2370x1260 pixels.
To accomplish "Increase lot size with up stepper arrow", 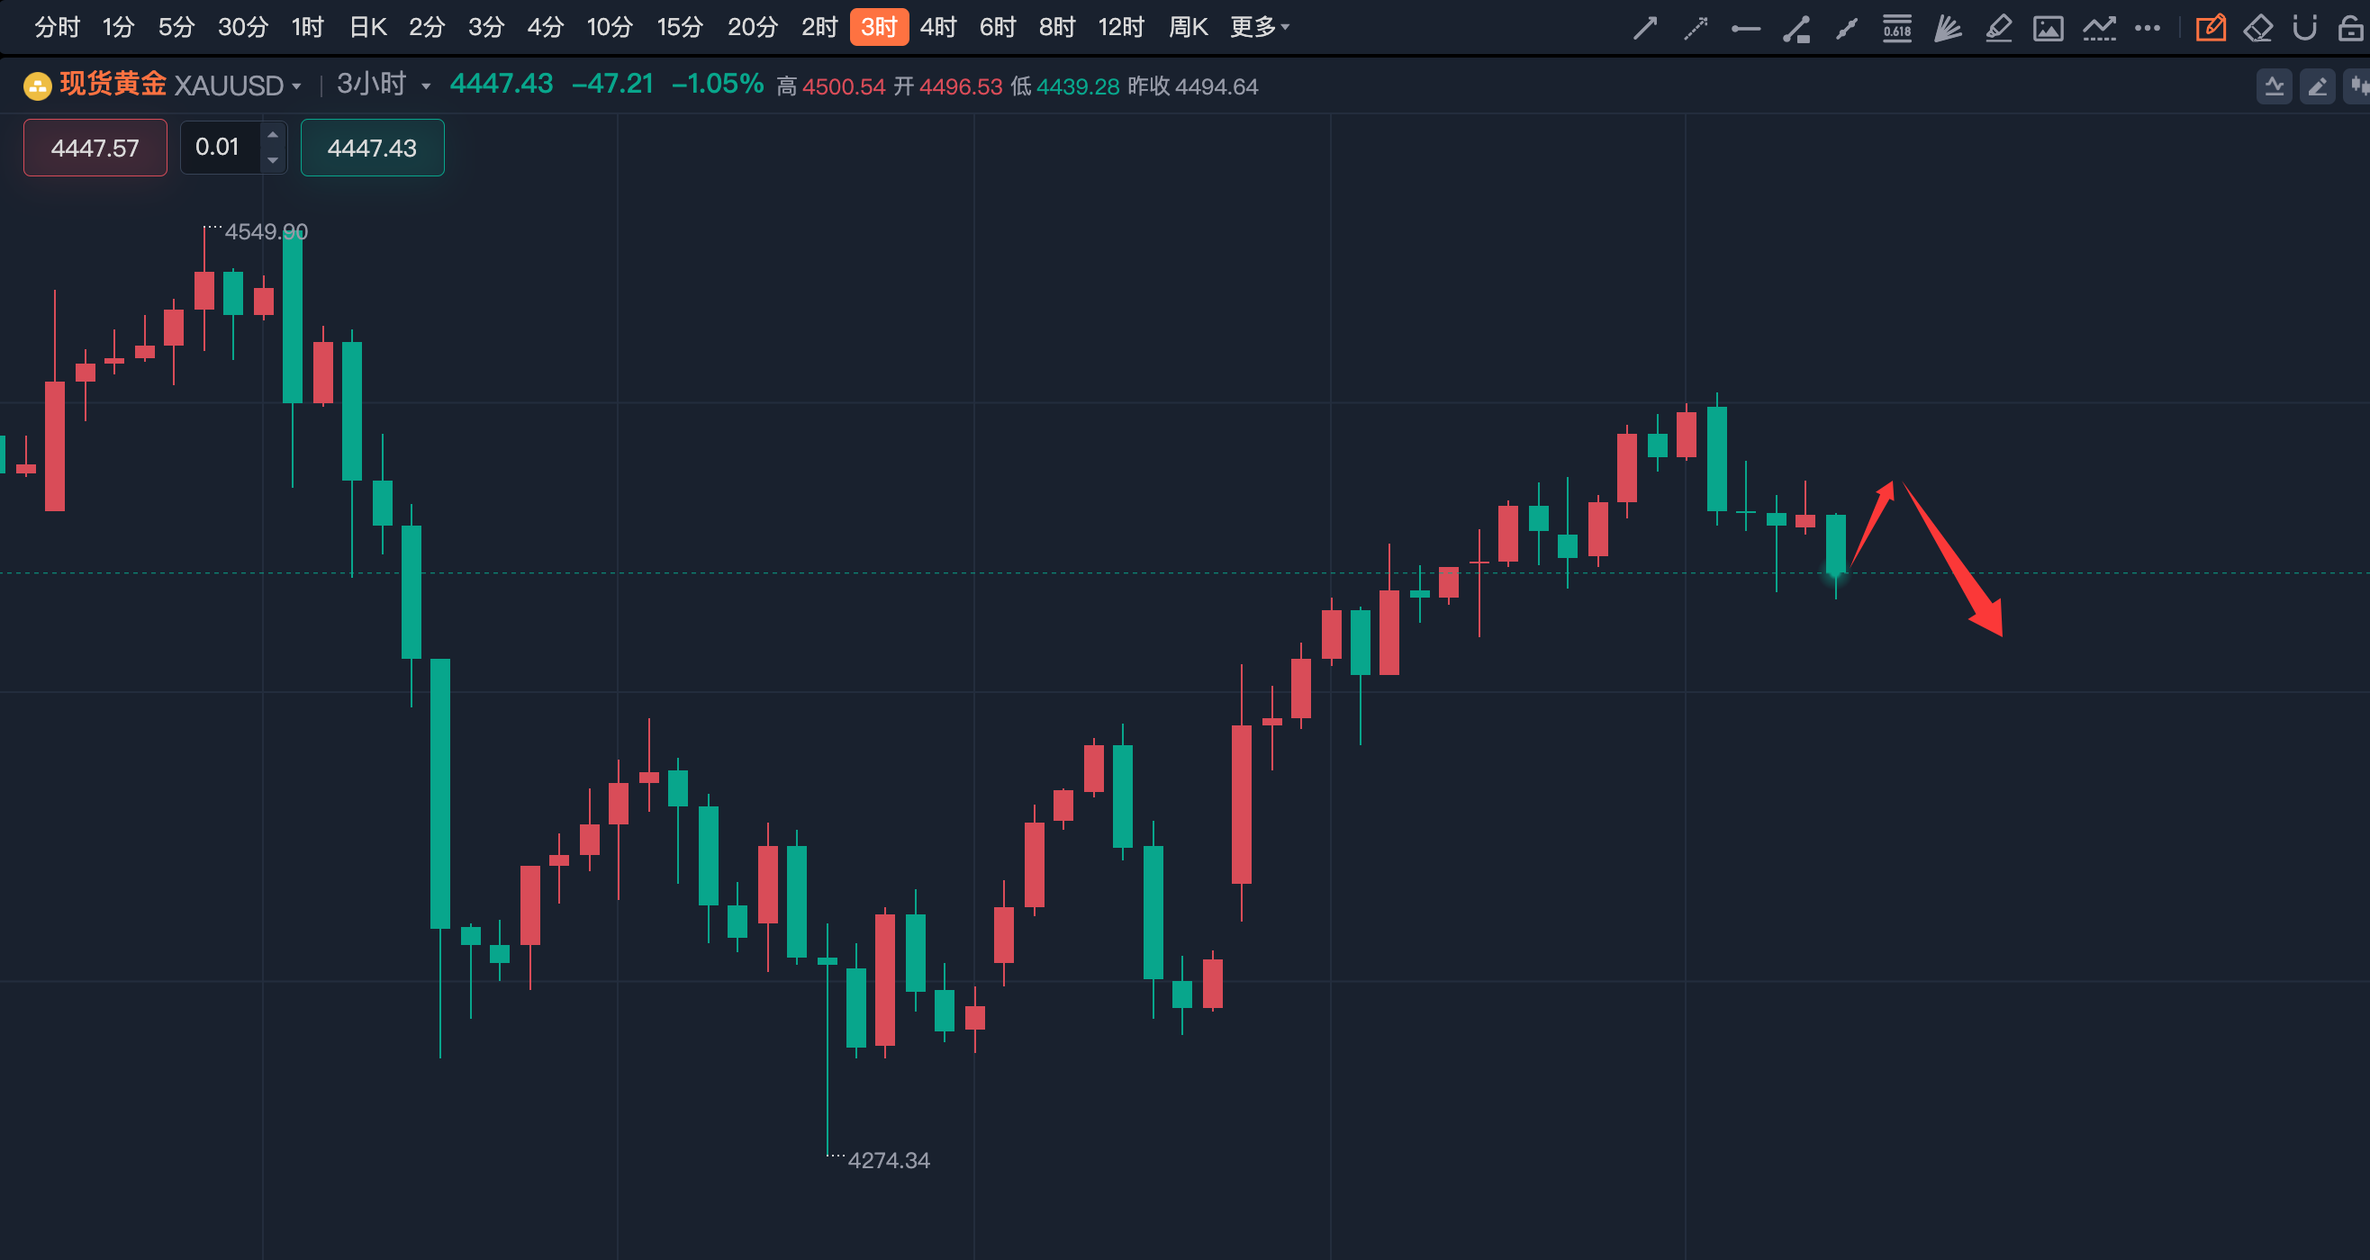I will coord(272,135).
